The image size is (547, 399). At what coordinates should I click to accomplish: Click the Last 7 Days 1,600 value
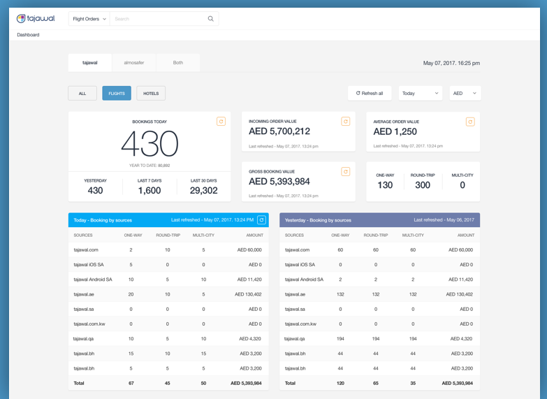point(149,191)
